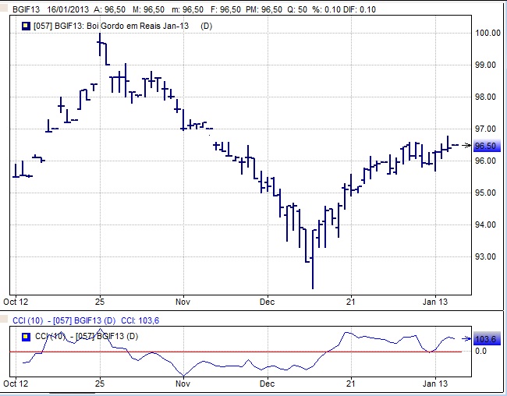Click the Dec label on price chart axis
The image size is (507, 396).
(x=268, y=301)
